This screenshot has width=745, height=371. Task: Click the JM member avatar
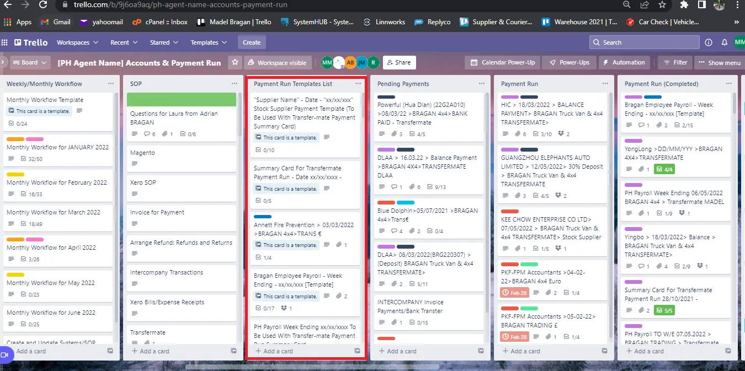pos(362,62)
